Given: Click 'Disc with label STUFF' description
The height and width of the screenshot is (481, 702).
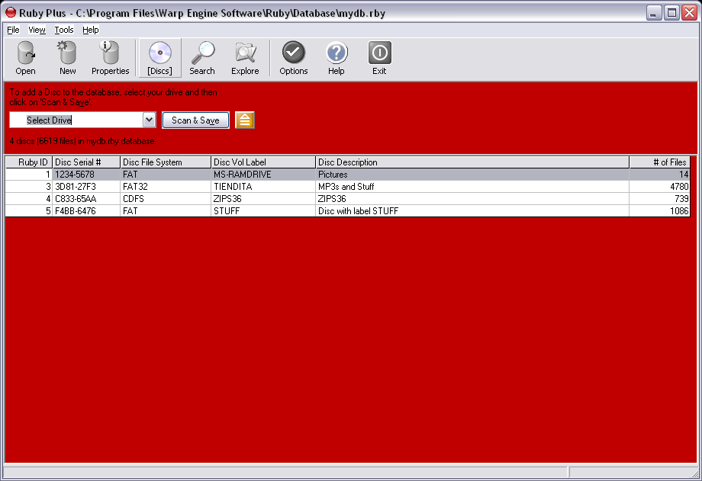Looking at the screenshot, I should (472, 210).
